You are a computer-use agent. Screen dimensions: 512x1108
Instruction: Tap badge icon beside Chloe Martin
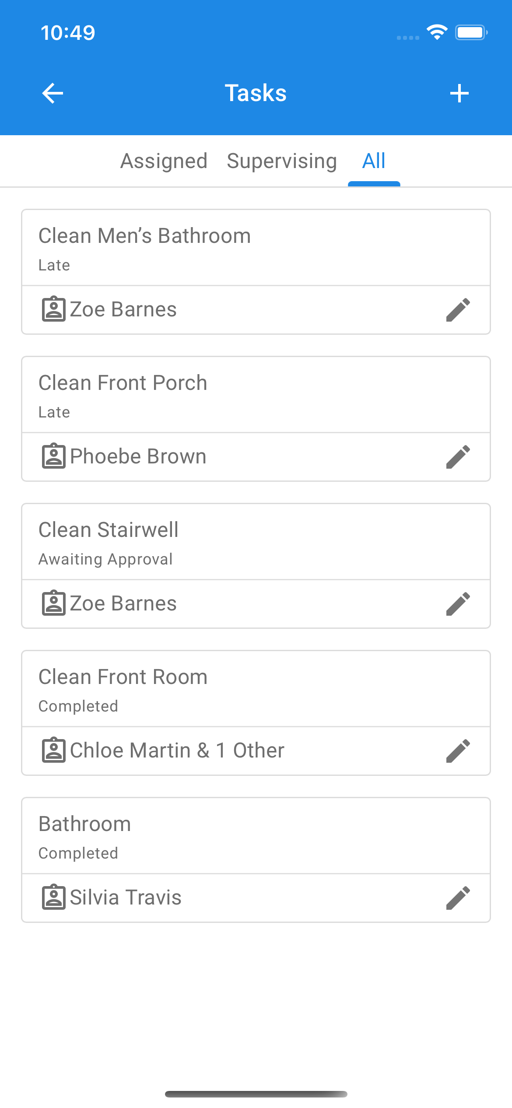click(x=54, y=750)
